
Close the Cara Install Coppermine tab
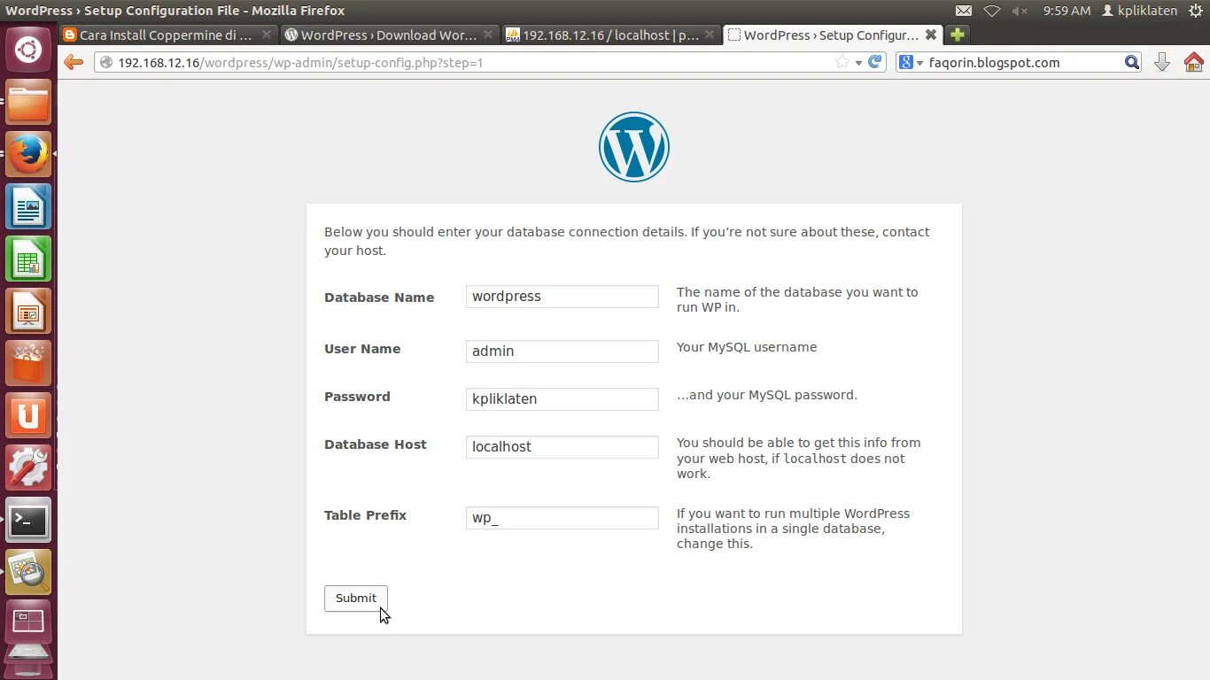pos(267,35)
